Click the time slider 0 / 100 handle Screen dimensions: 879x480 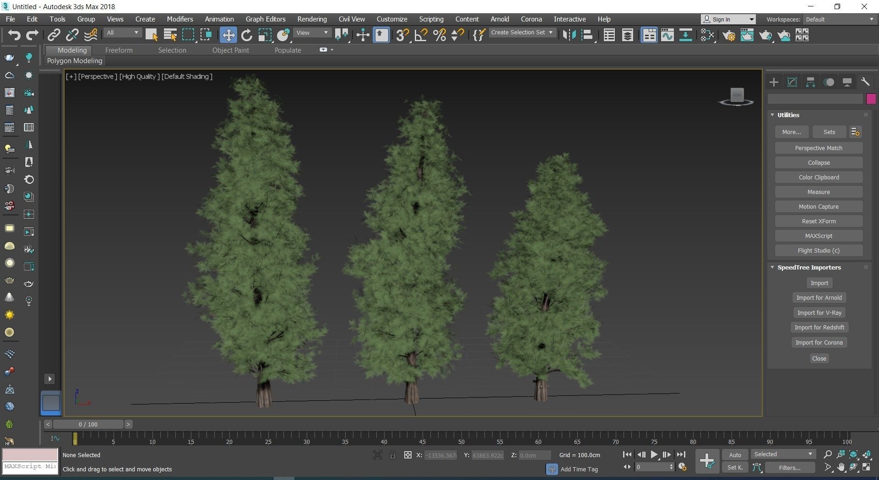(88, 424)
